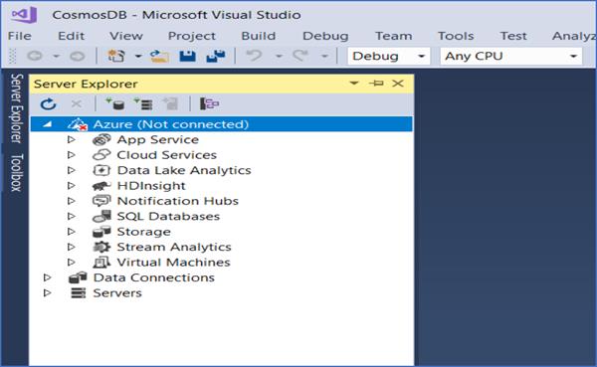Open Navigate Backward history dropdown
Viewport: 597px width, 367px height.
[56, 57]
